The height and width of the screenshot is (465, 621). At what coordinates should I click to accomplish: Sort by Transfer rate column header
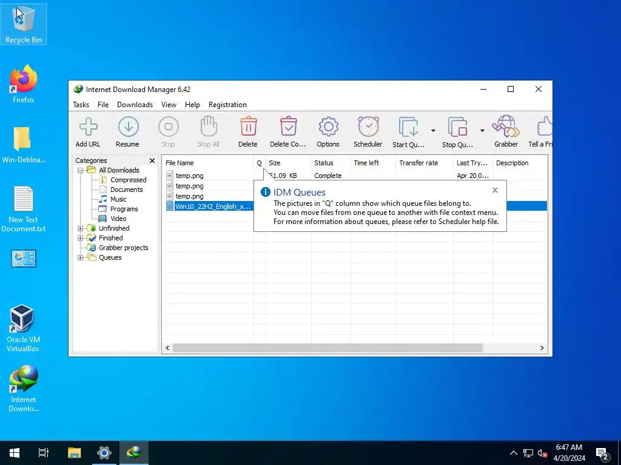[x=425, y=163]
